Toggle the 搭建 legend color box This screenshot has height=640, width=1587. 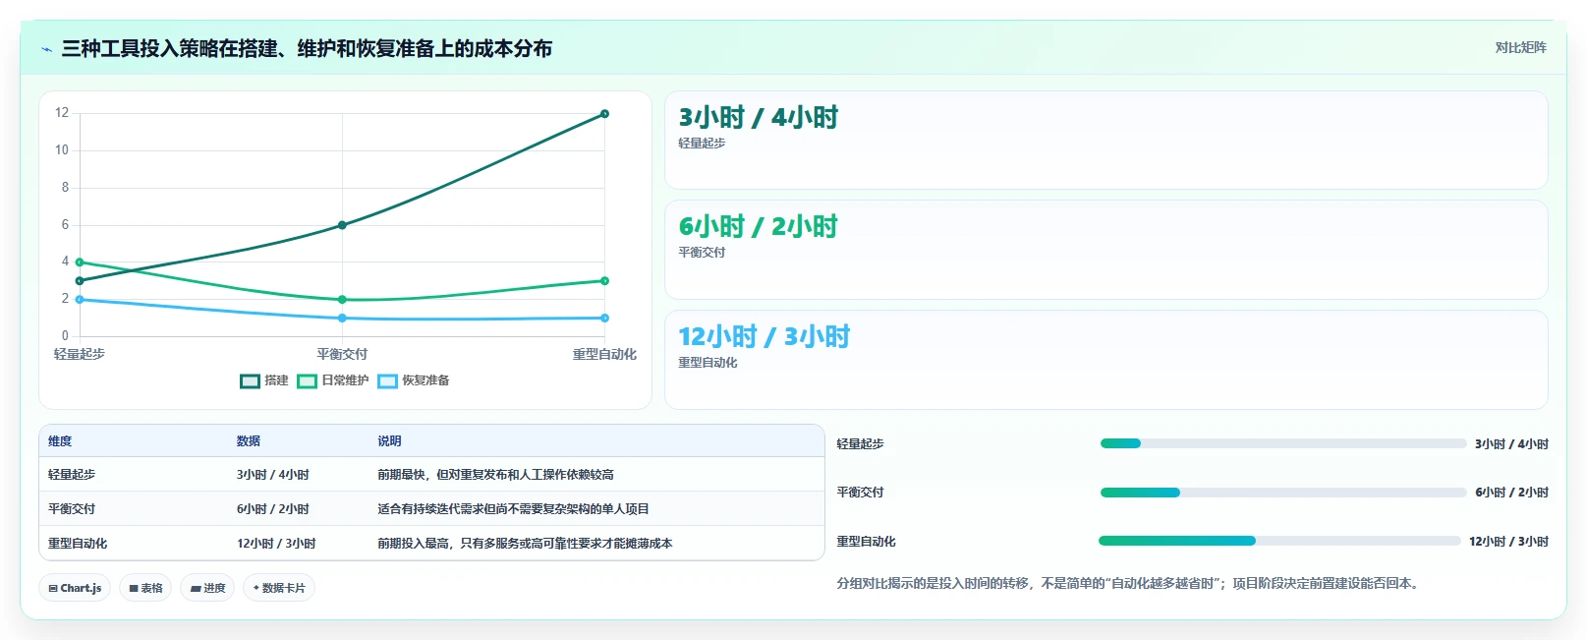point(250,381)
